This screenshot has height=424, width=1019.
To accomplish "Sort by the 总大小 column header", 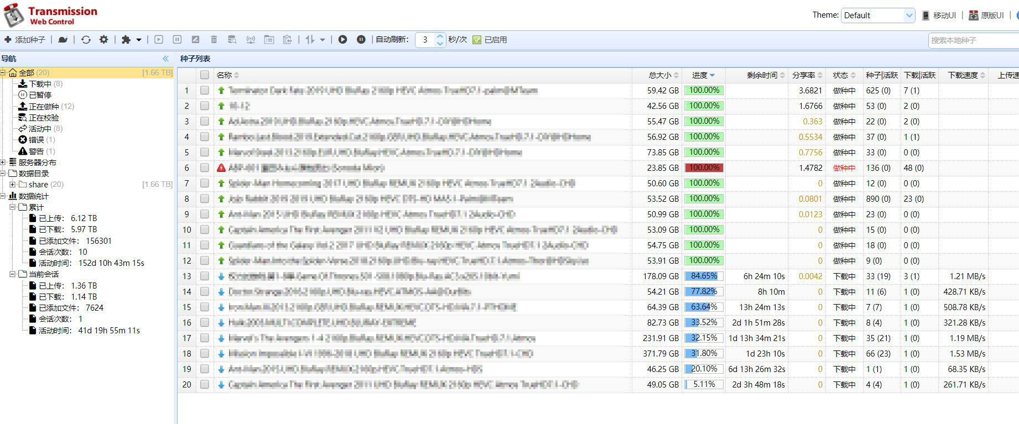I will click(x=659, y=75).
